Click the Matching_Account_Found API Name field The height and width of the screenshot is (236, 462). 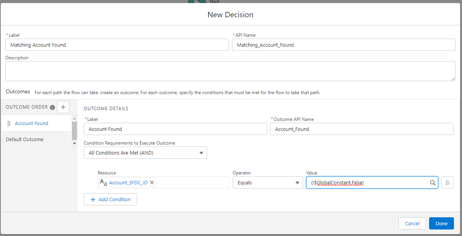pyautogui.click(x=344, y=45)
